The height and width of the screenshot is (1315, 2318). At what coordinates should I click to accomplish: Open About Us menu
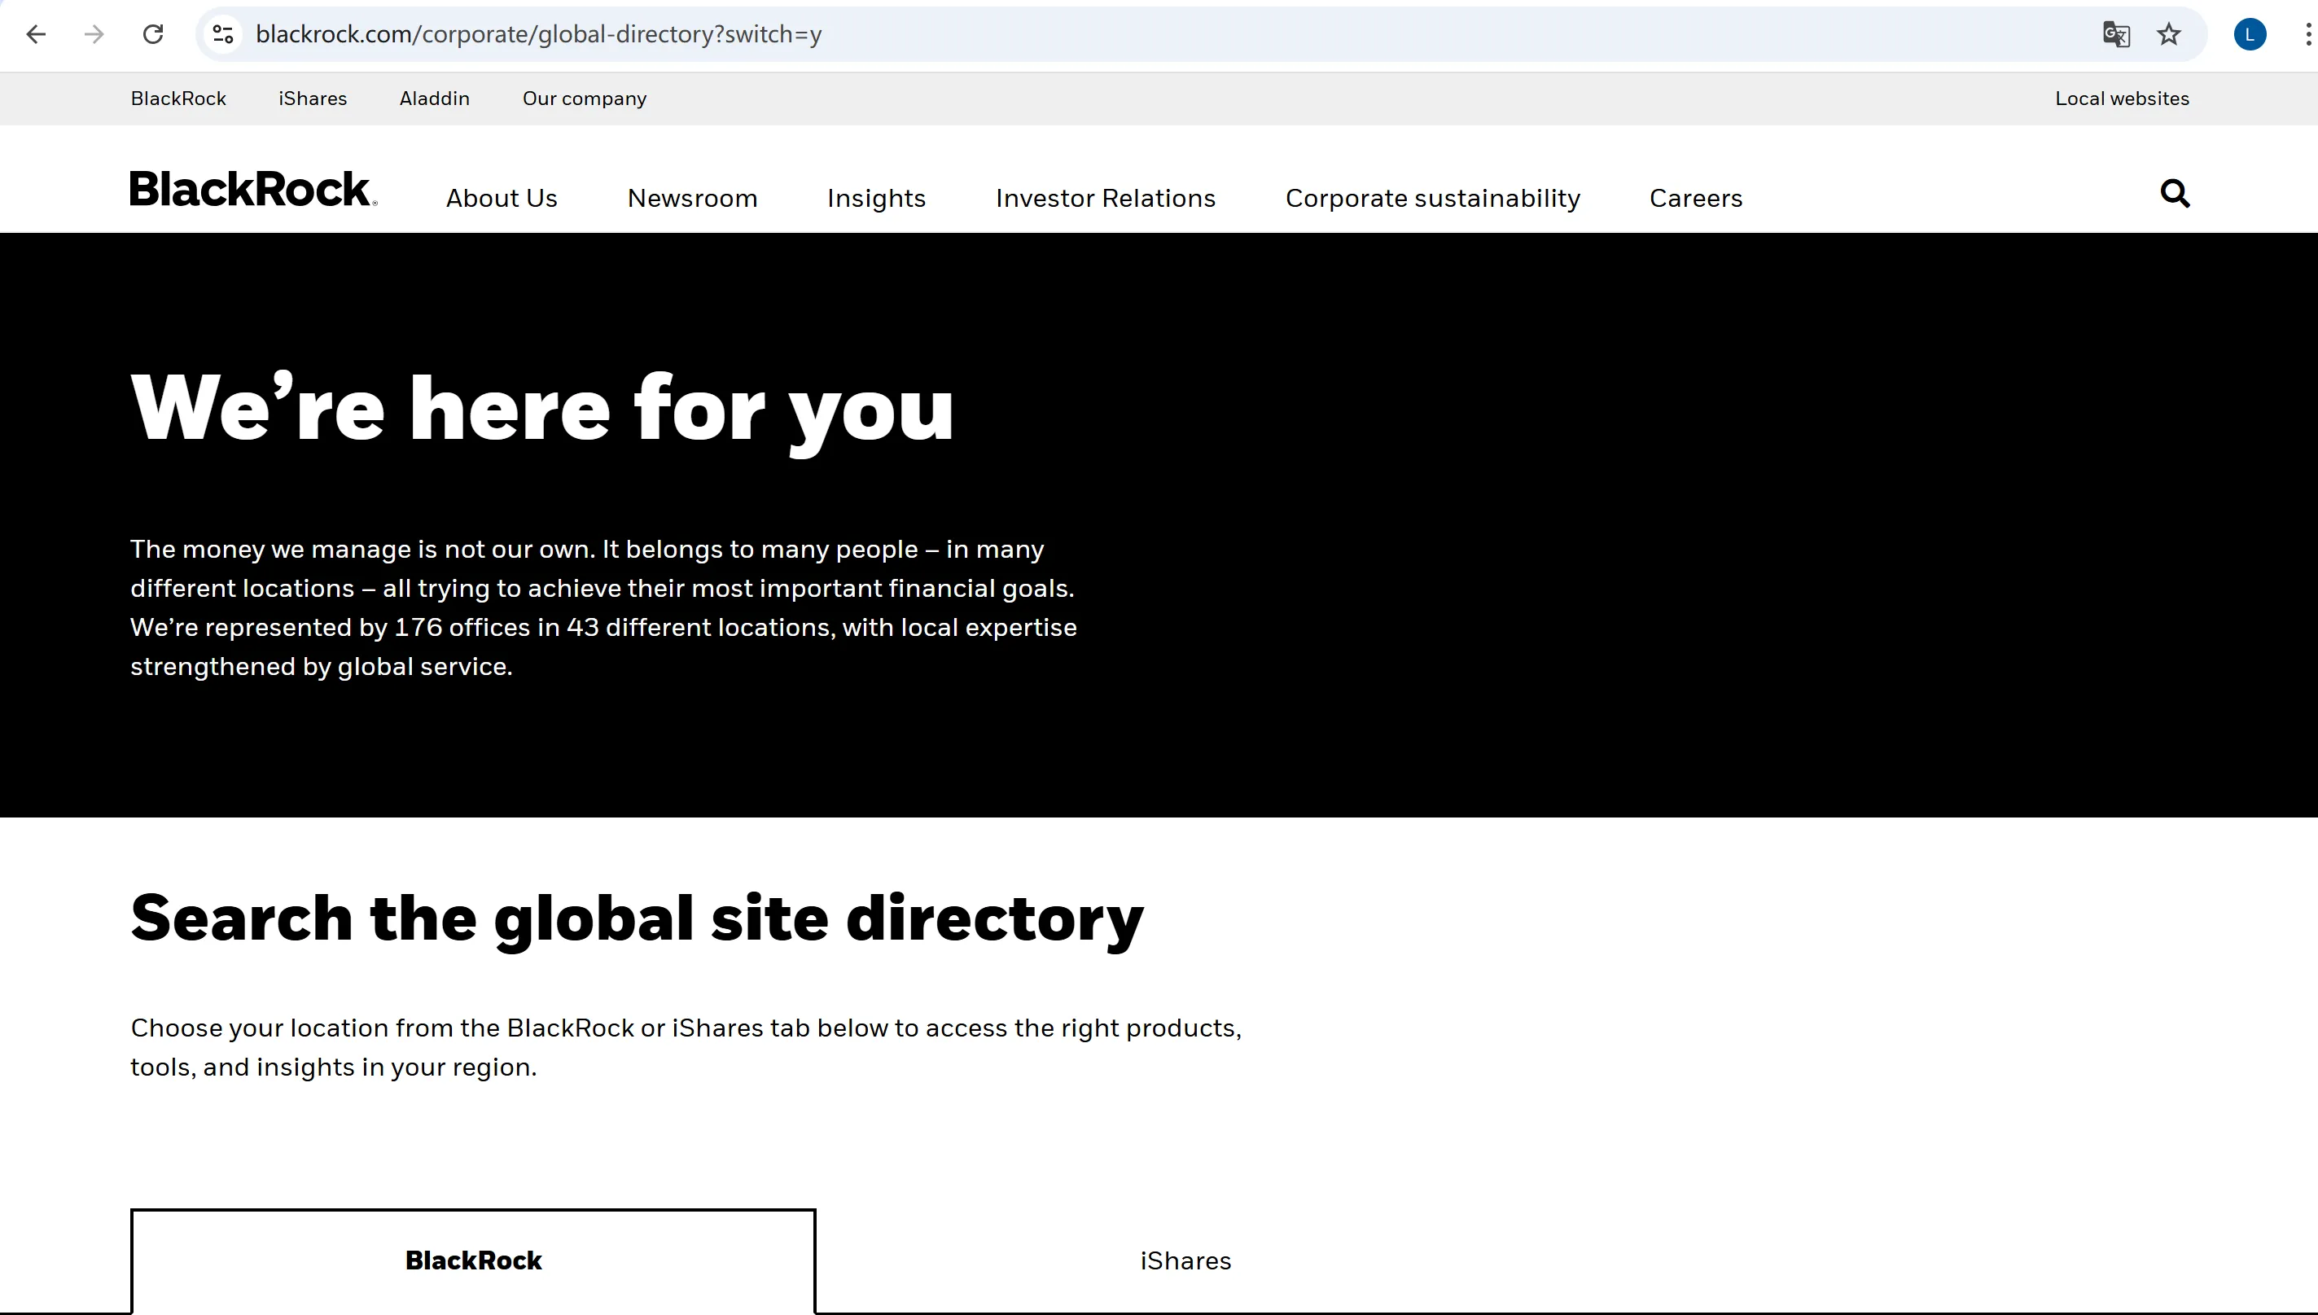click(x=502, y=198)
